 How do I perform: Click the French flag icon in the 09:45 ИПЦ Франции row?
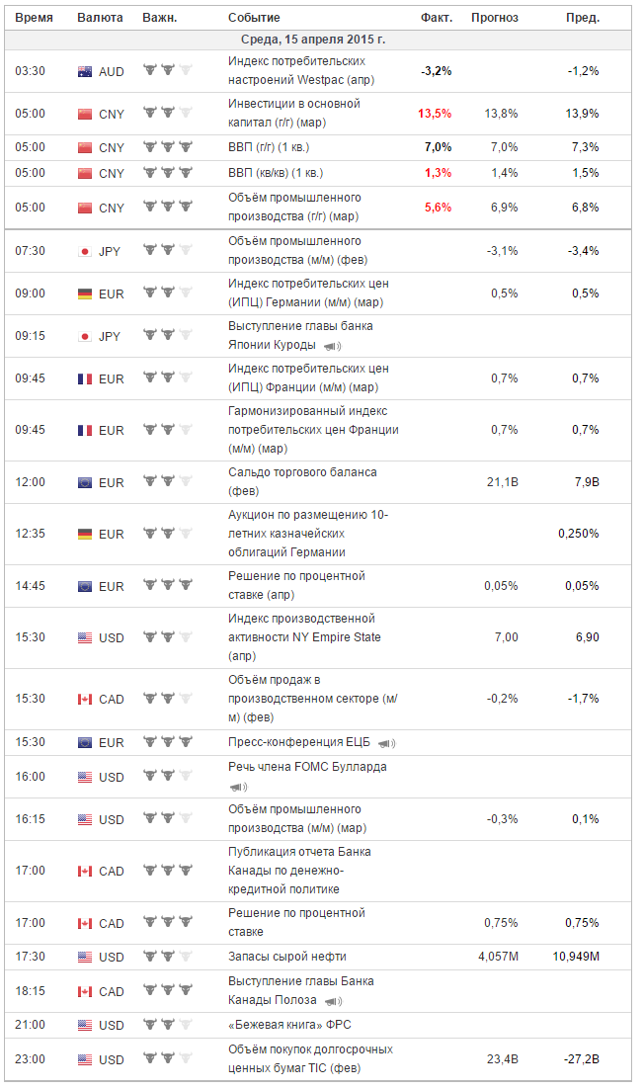(85, 379)
